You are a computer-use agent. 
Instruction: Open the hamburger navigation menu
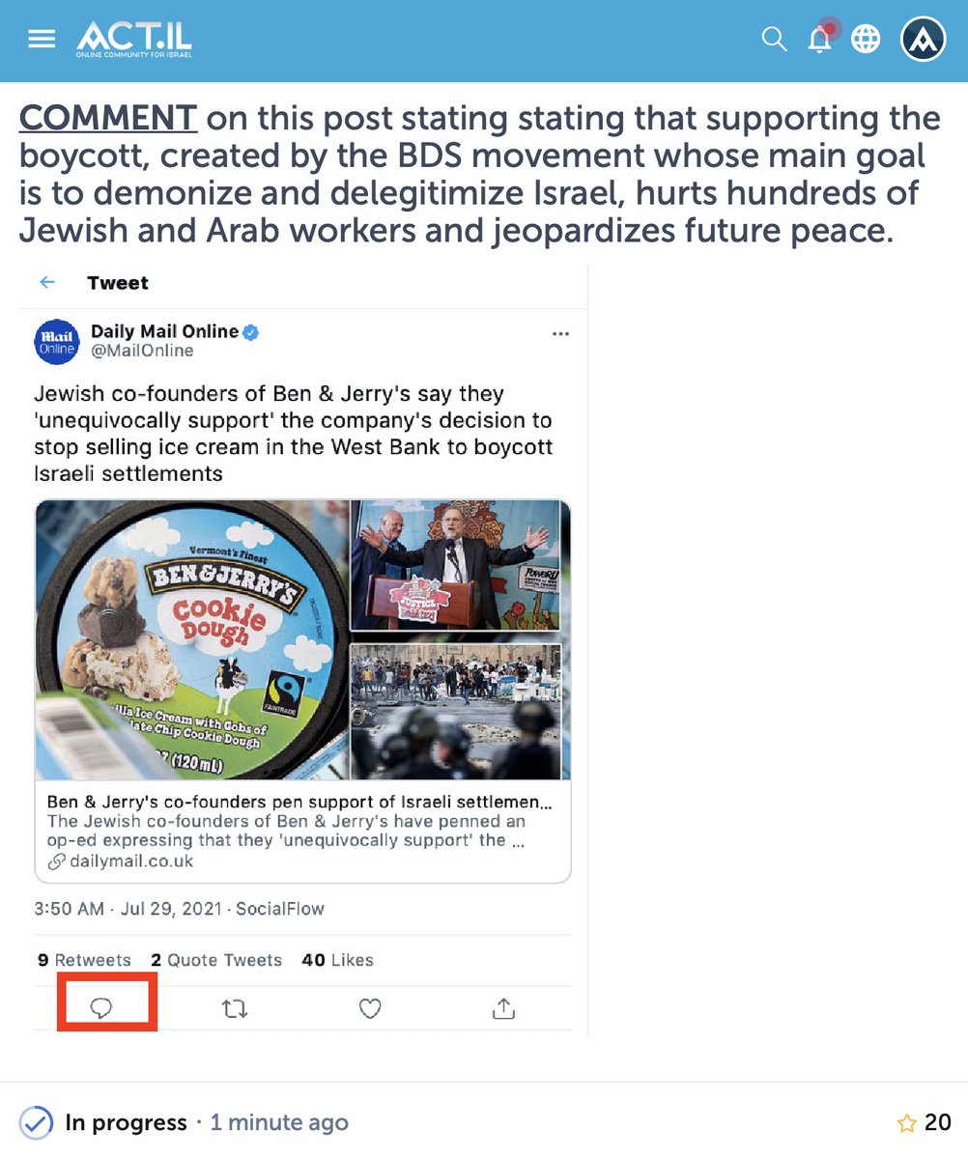[x=42, y=39]
